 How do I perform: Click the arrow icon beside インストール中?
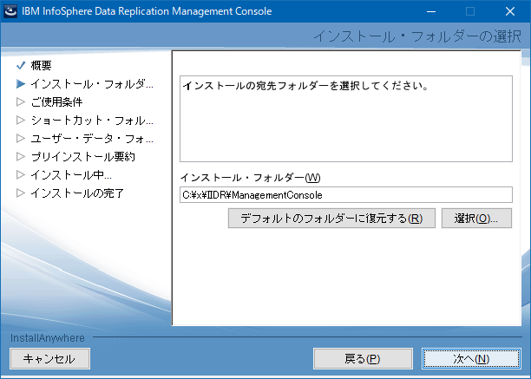(x=21, y=174)
